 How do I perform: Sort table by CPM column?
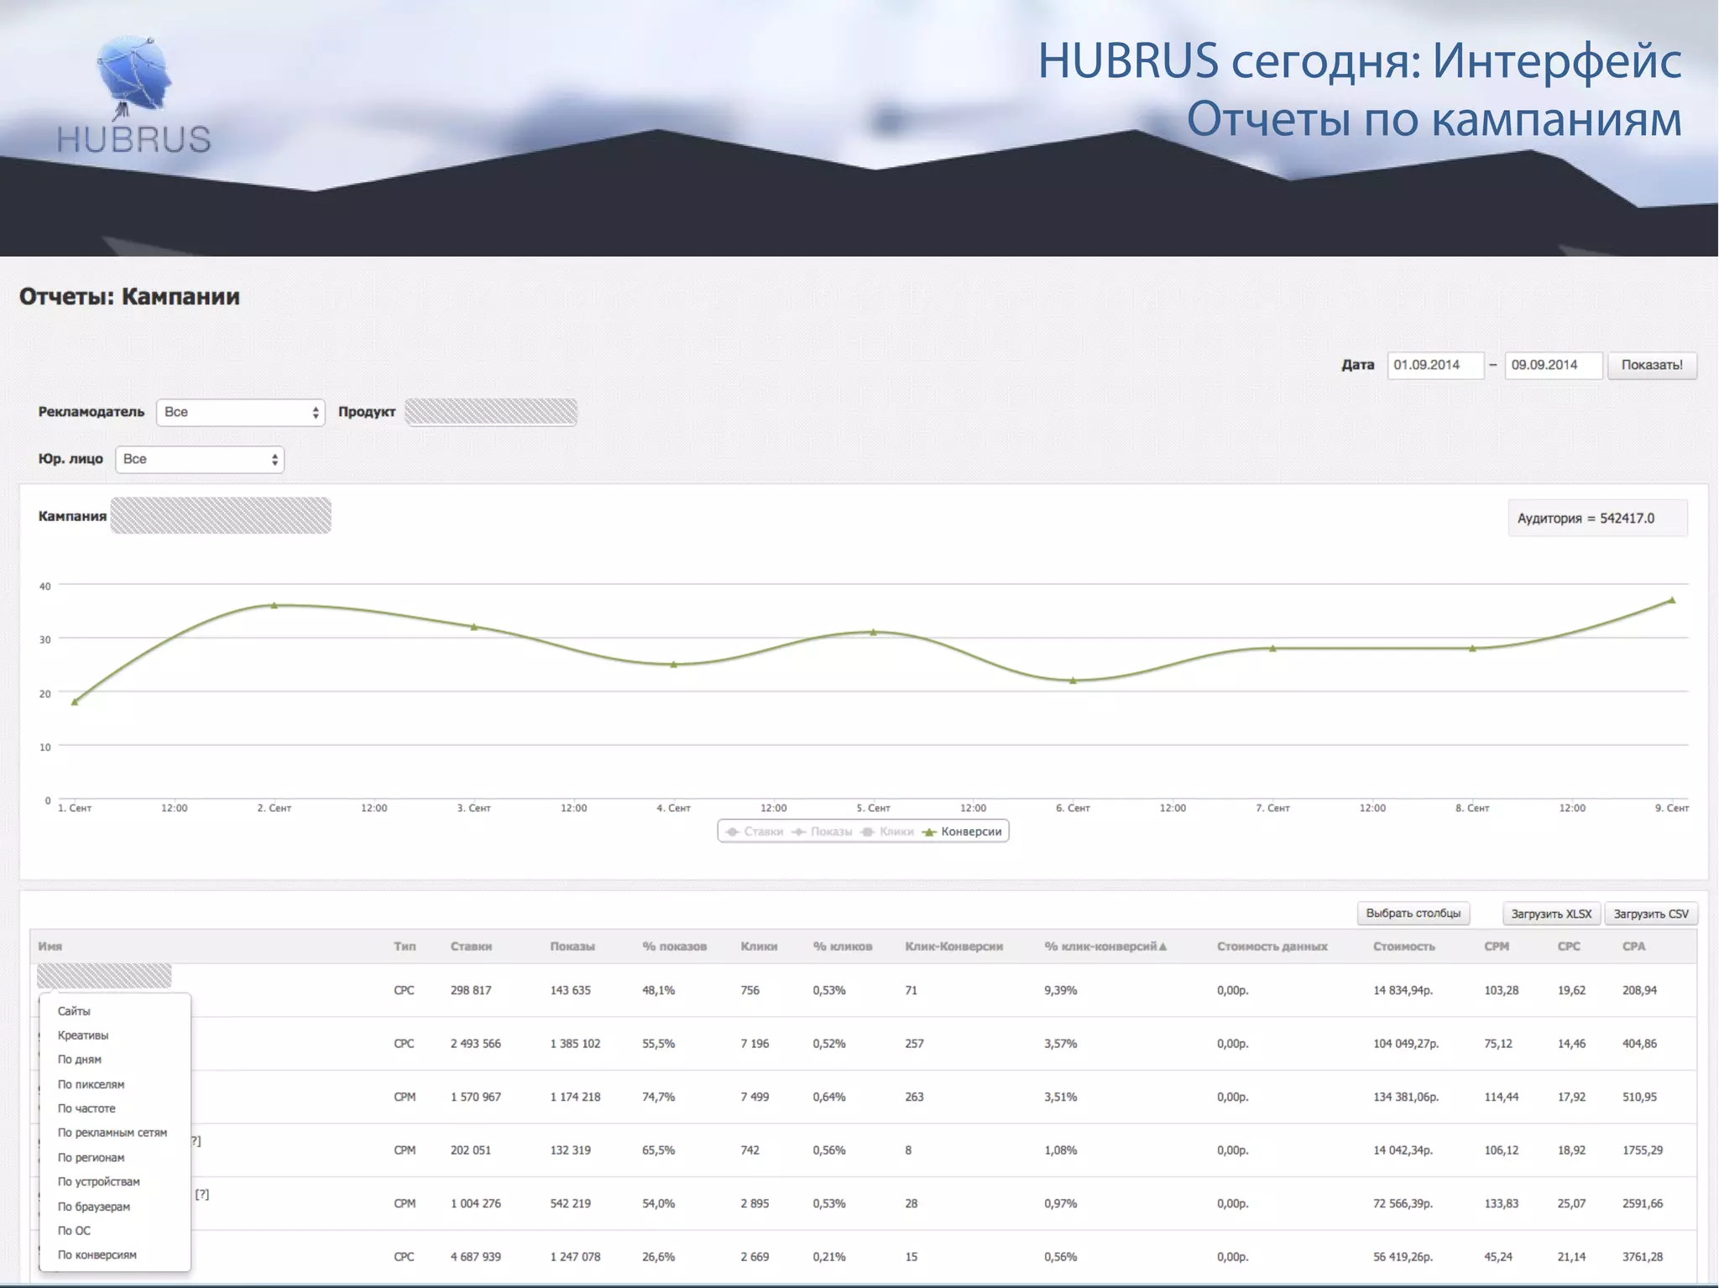(x=1497, y=946)
